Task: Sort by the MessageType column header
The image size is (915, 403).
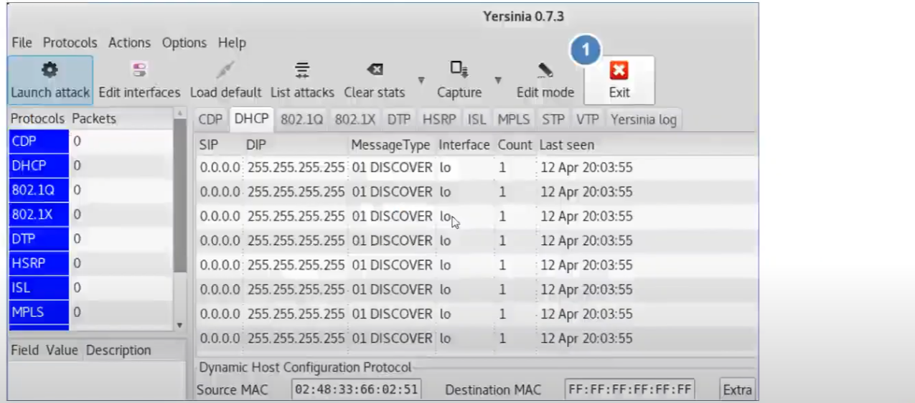Action: click(x=391, y=145)
